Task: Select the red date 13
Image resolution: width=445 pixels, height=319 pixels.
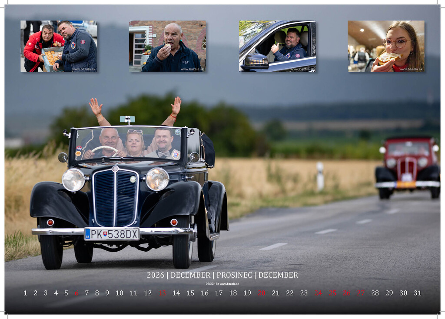Action: coord(162,293)
